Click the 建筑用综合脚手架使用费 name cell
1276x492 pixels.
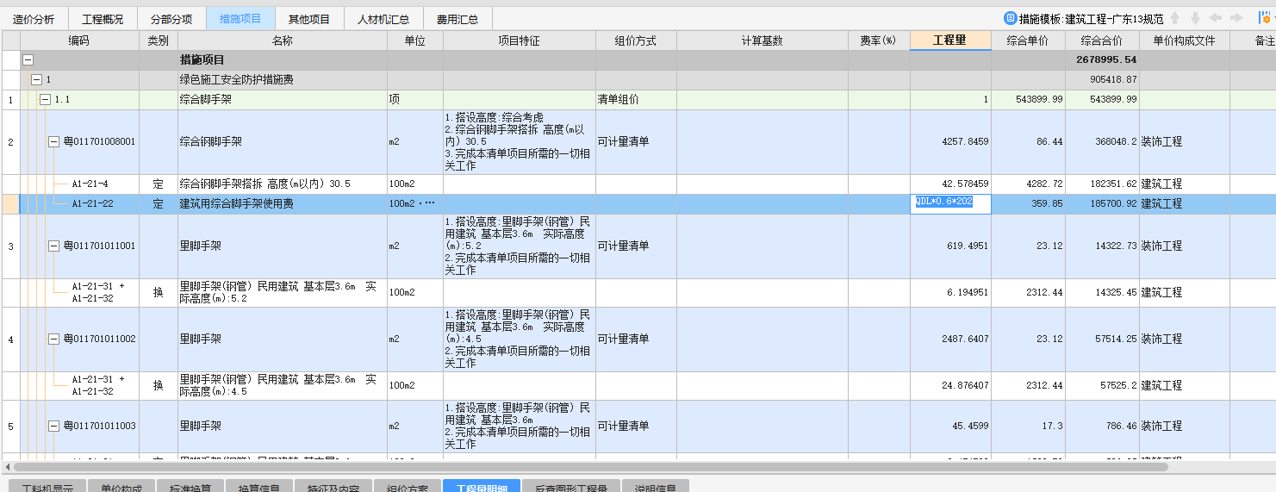283,204
